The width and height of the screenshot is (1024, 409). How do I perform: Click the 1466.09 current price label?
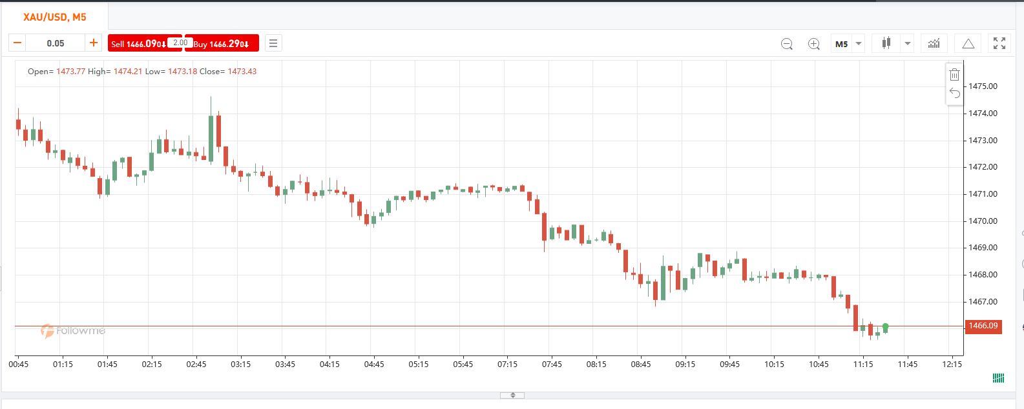click(983, 326)
